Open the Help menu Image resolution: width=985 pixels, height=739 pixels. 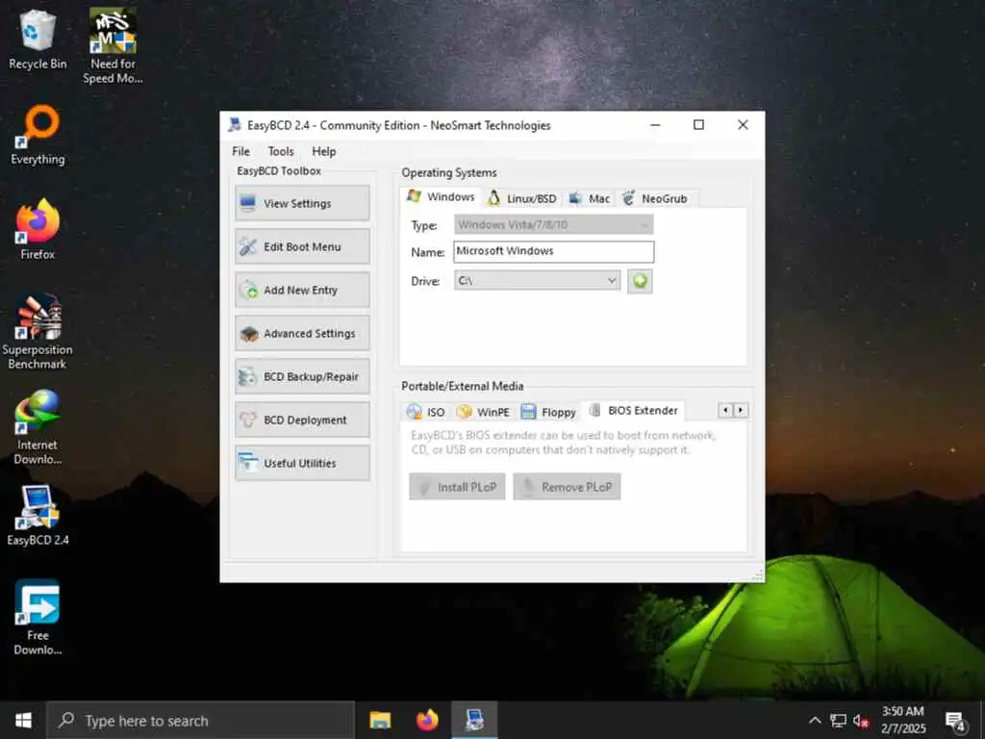click(x=323, y=151)
